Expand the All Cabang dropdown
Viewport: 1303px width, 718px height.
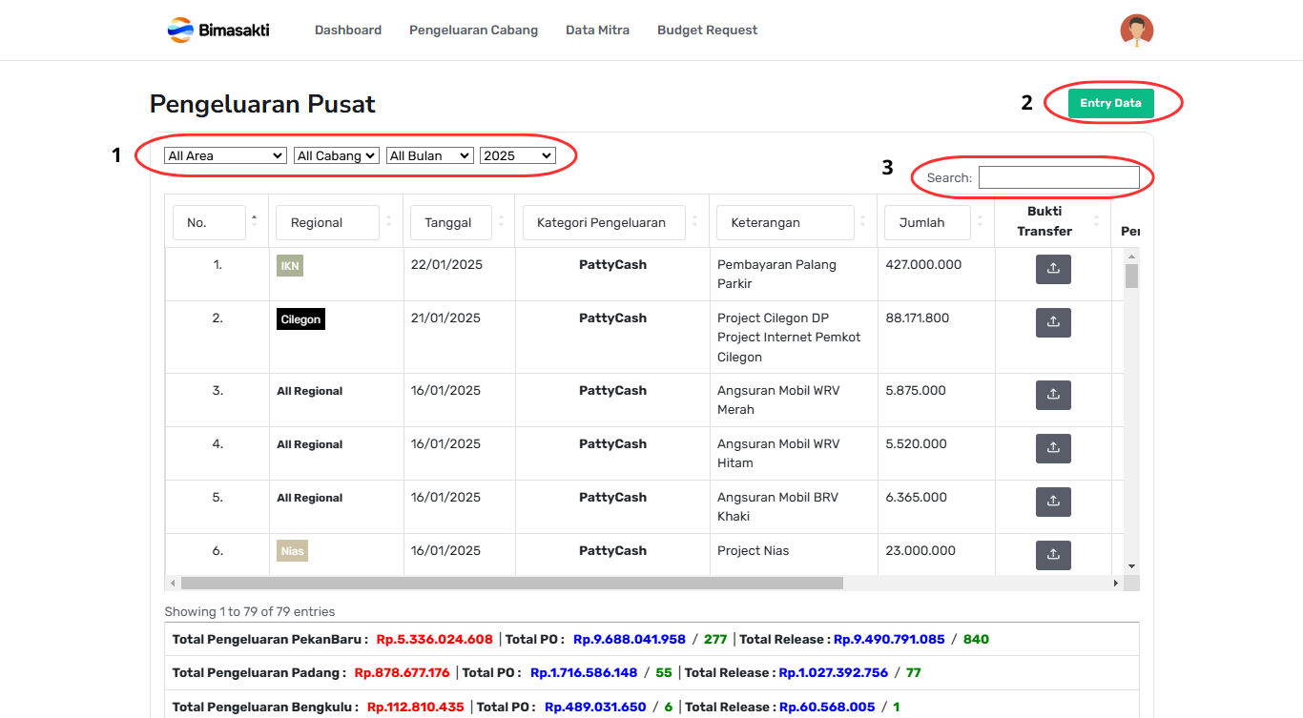tap(336, 155)
